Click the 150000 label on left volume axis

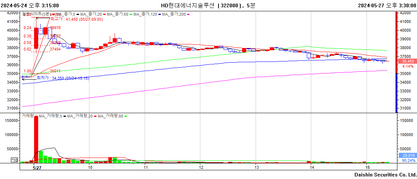point(11,120)
